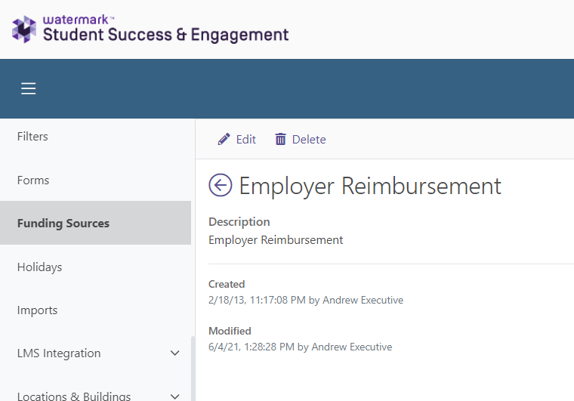Click the Created timestamp 2/18/13, 11:17:08 PM
Screen dimensions: 574x401
[x=257, y=300]
